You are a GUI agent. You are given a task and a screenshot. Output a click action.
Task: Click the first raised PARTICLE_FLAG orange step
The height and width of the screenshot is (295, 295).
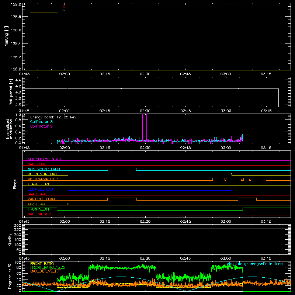point(122,198)
